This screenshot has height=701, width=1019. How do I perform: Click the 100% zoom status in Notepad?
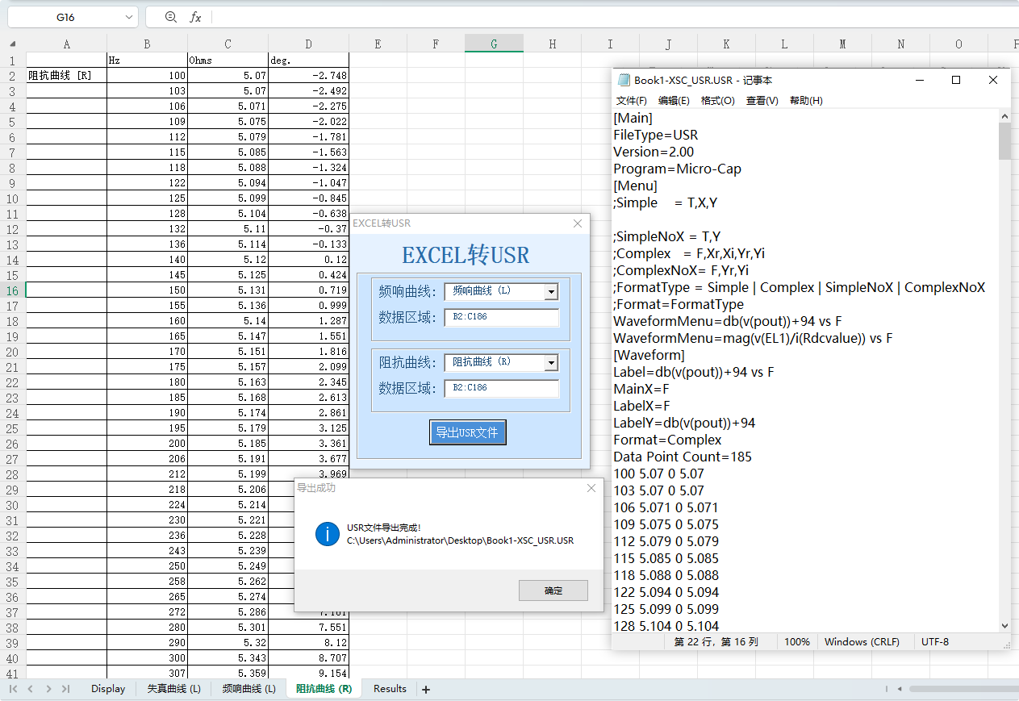797,642
